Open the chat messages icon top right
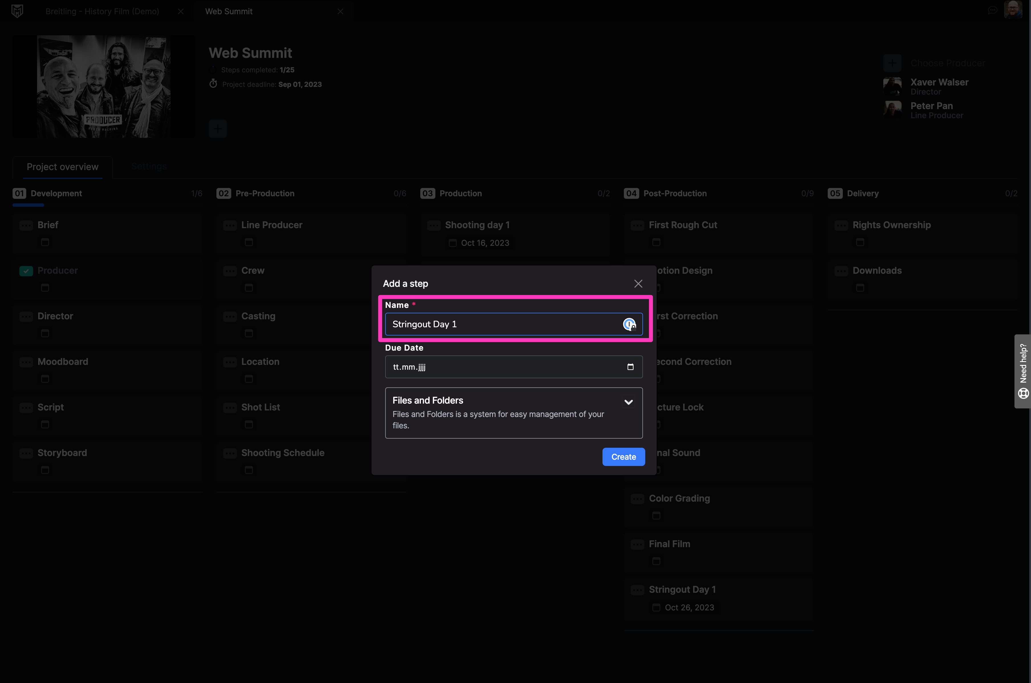The height and width of the screenshot is (683, 1031). pyautogui.click(x=992, y=11)
